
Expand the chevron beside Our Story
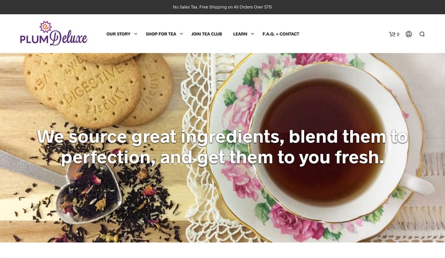[136, 34]
